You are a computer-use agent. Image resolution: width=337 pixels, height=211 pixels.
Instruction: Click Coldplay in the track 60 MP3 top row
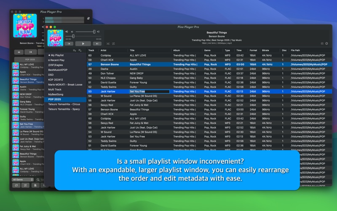[x=106, y=55]
